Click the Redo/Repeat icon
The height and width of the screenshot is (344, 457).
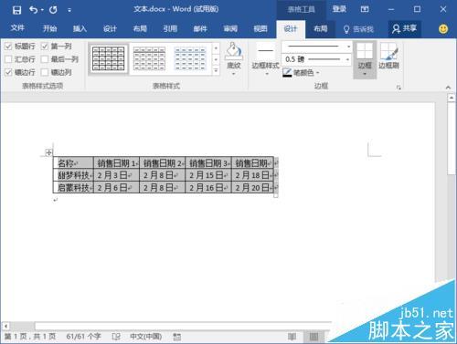(x=53, y=10)
